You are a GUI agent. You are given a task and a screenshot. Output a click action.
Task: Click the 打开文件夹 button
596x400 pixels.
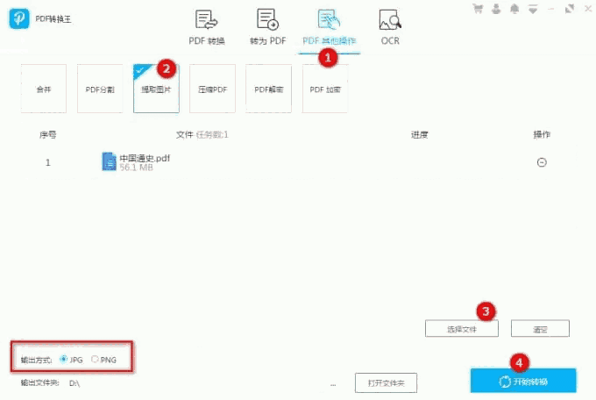click(386, 382)
